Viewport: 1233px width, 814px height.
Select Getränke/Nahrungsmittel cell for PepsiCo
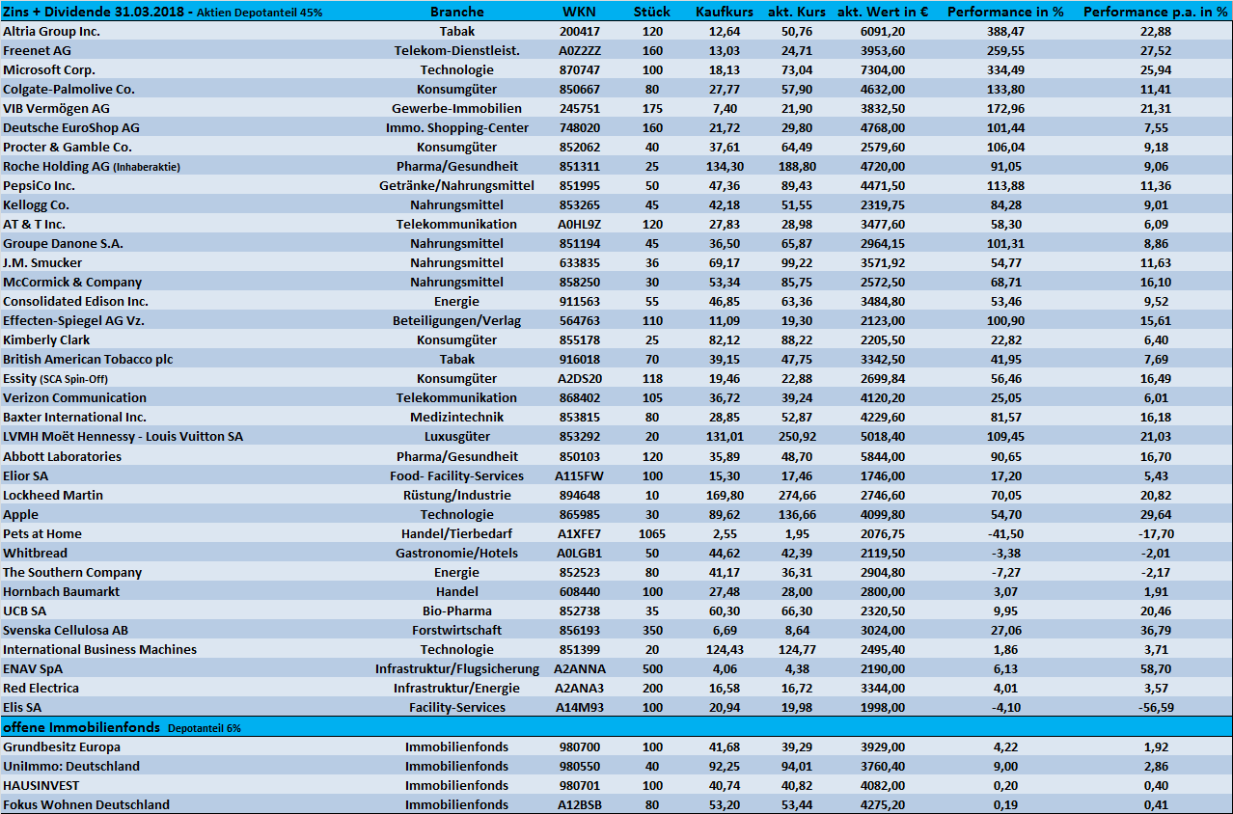pyautogui.click(x=456, y=185)
